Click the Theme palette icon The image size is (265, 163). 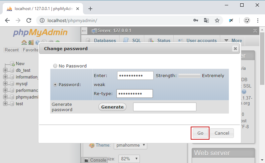[x=92, y=145]
